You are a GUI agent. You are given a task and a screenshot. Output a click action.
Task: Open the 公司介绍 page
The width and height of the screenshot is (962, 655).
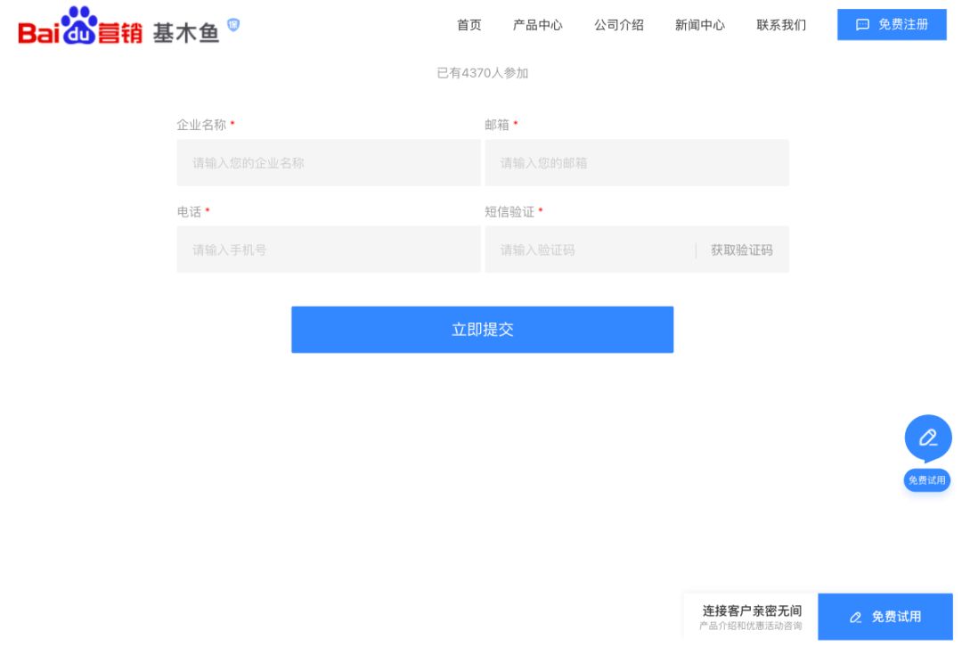pyautogui.click(x=619, y=25)
